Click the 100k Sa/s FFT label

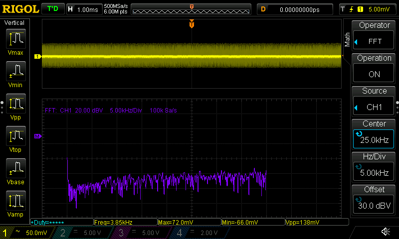coord(163,111)
